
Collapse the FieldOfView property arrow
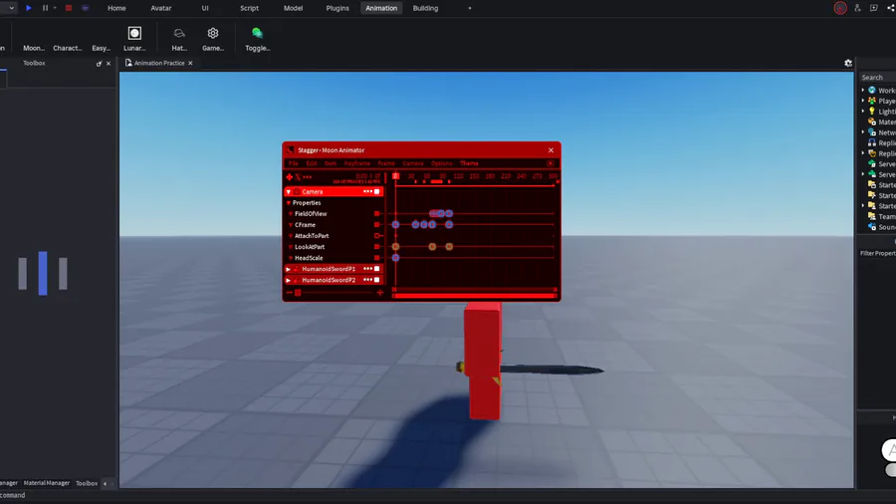(x=291, y=214)
